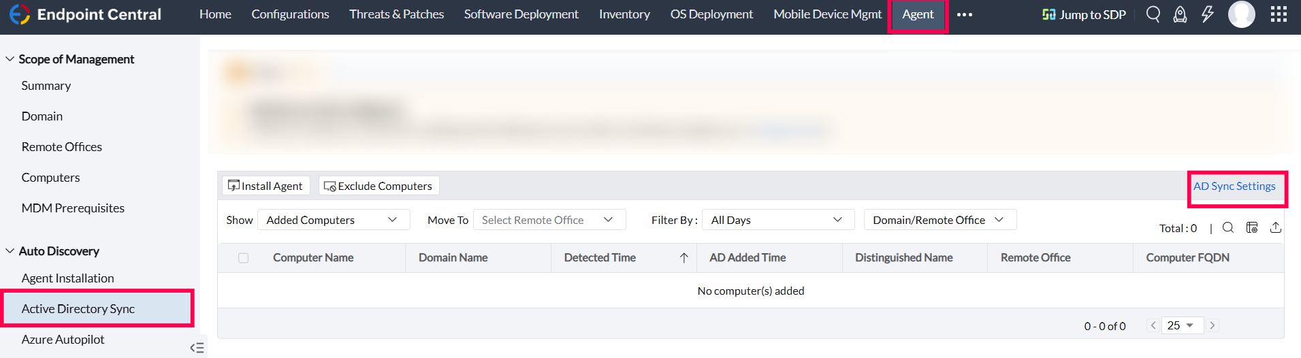Open the Added Computers show dropdown

tap(334, 220)
